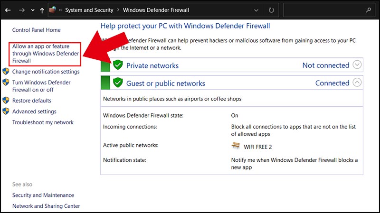Open Allow an app or feature link
380x213 pixels.
[45, 54]
